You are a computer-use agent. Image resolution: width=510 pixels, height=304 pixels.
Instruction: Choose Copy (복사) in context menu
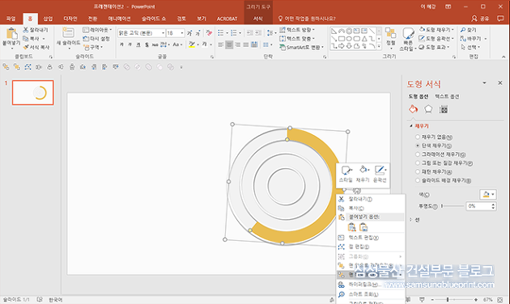(371, 208)
